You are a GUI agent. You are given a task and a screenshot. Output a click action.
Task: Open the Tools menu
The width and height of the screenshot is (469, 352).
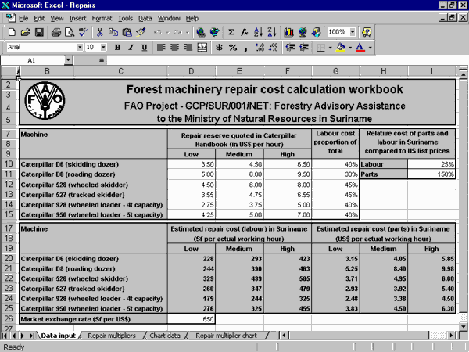[x=125, y=17]
